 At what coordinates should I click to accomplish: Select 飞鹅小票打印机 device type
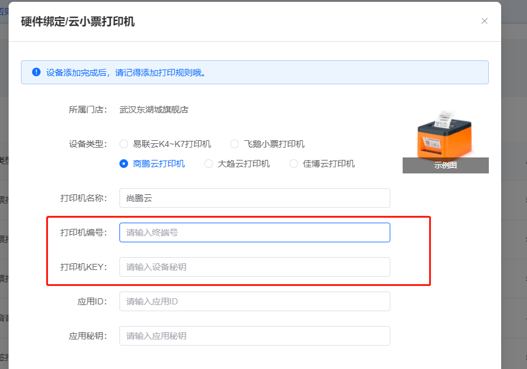point(267,144)
